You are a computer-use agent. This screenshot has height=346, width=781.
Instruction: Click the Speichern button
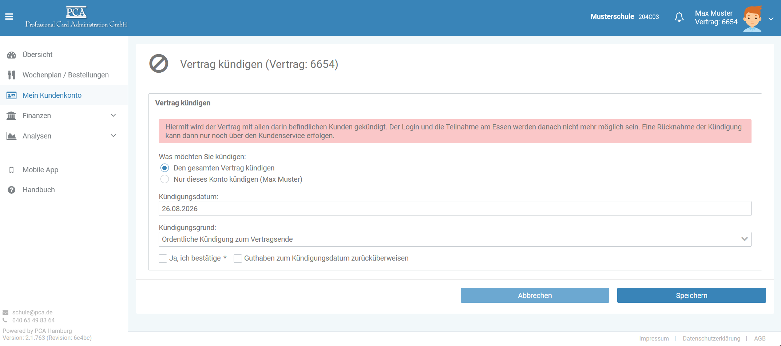tap(691, 295)
